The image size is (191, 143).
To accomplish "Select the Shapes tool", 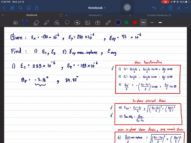I will 57,23.
